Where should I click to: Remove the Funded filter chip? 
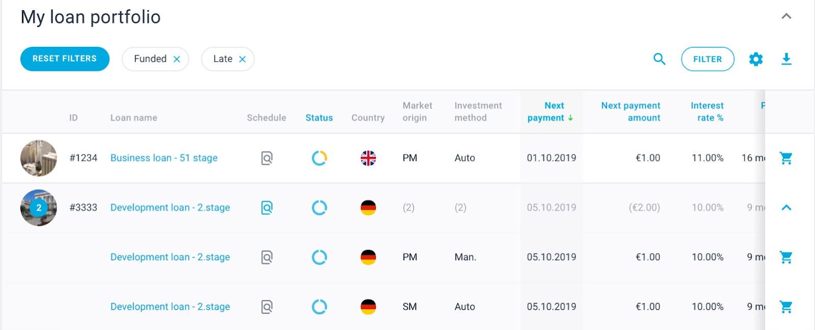(x=177, y=59)
